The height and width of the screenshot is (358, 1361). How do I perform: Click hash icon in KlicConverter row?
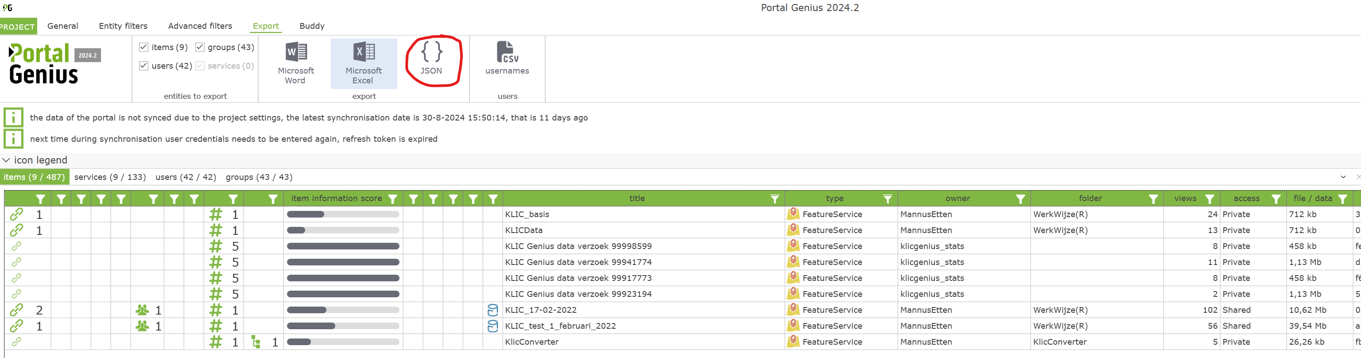216,342
